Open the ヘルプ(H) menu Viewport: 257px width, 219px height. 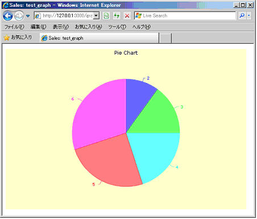142,27
